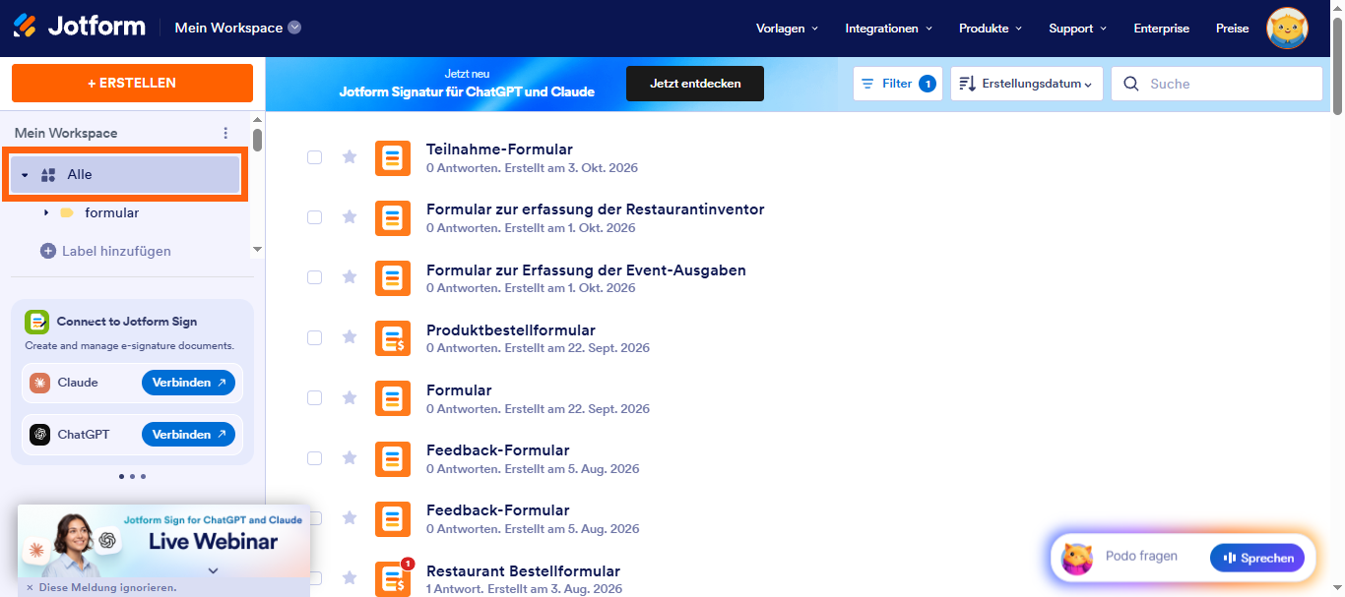1345x597 pixels.
Task: Star the Produktbestellformular form
Action: pos(350,337)
